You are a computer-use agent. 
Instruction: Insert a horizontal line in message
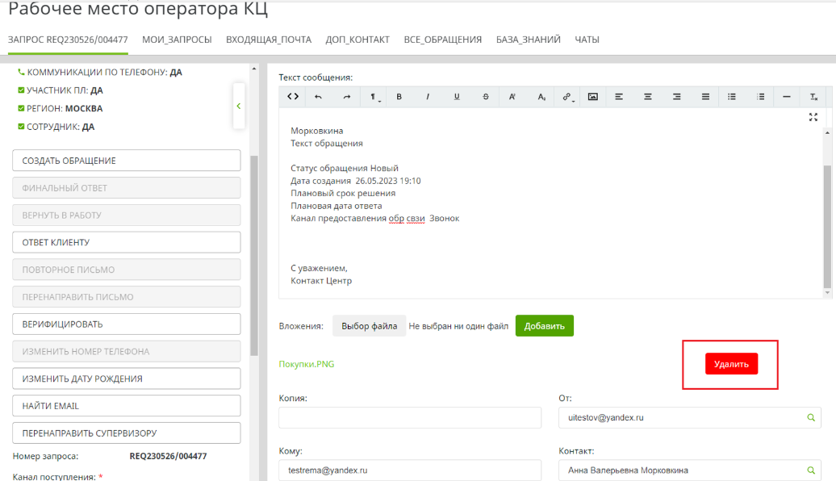786,97
